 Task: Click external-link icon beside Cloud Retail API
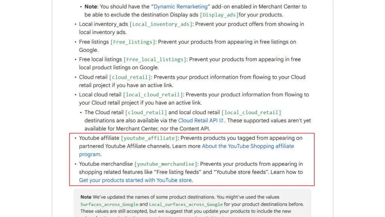221,121
